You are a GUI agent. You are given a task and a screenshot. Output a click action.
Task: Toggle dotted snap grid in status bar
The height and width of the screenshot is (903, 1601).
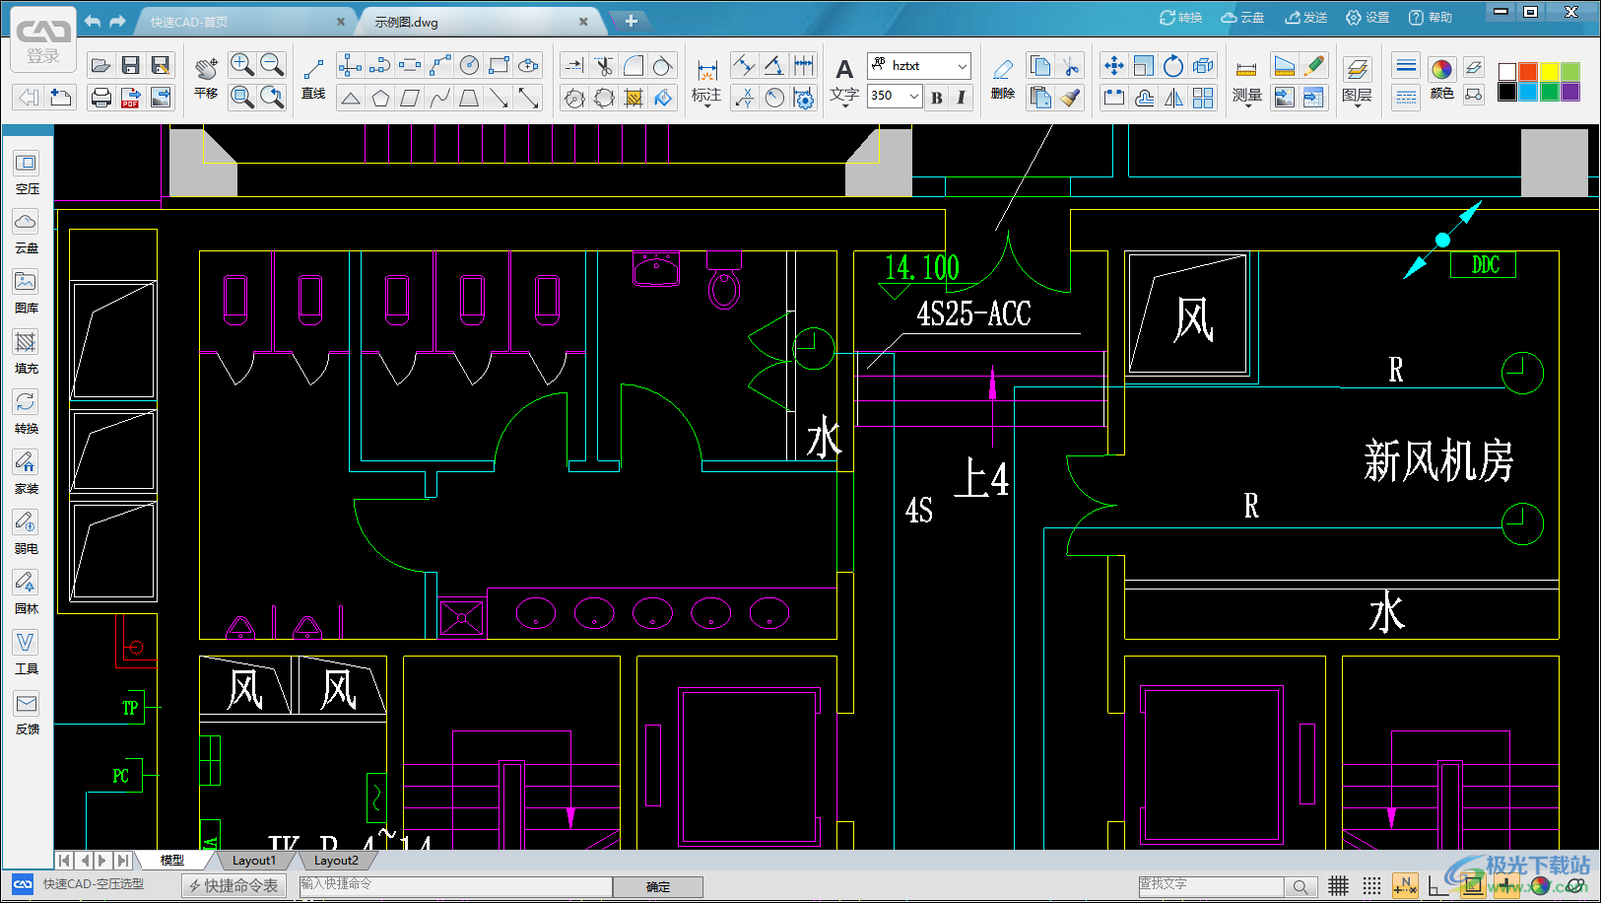click(x=1371, y=885)
